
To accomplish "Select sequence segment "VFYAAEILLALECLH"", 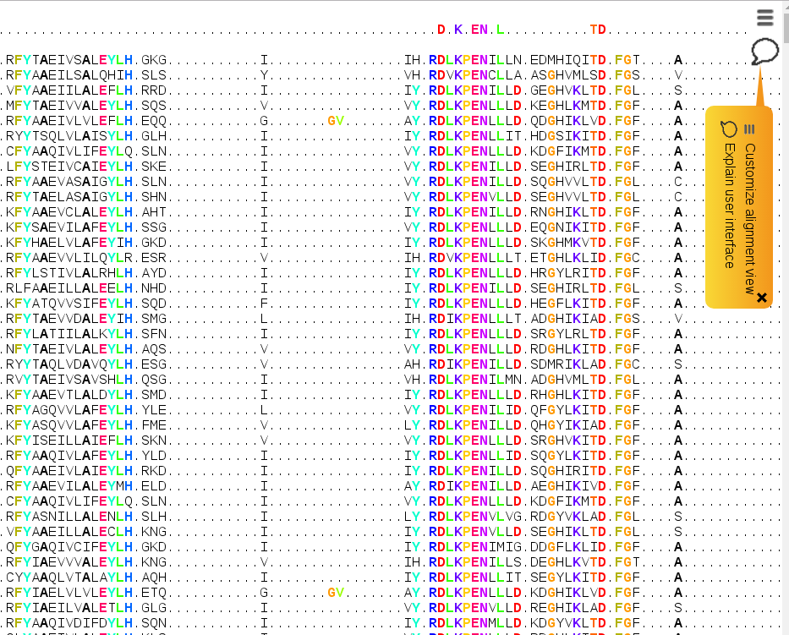I will pos(69,532).
